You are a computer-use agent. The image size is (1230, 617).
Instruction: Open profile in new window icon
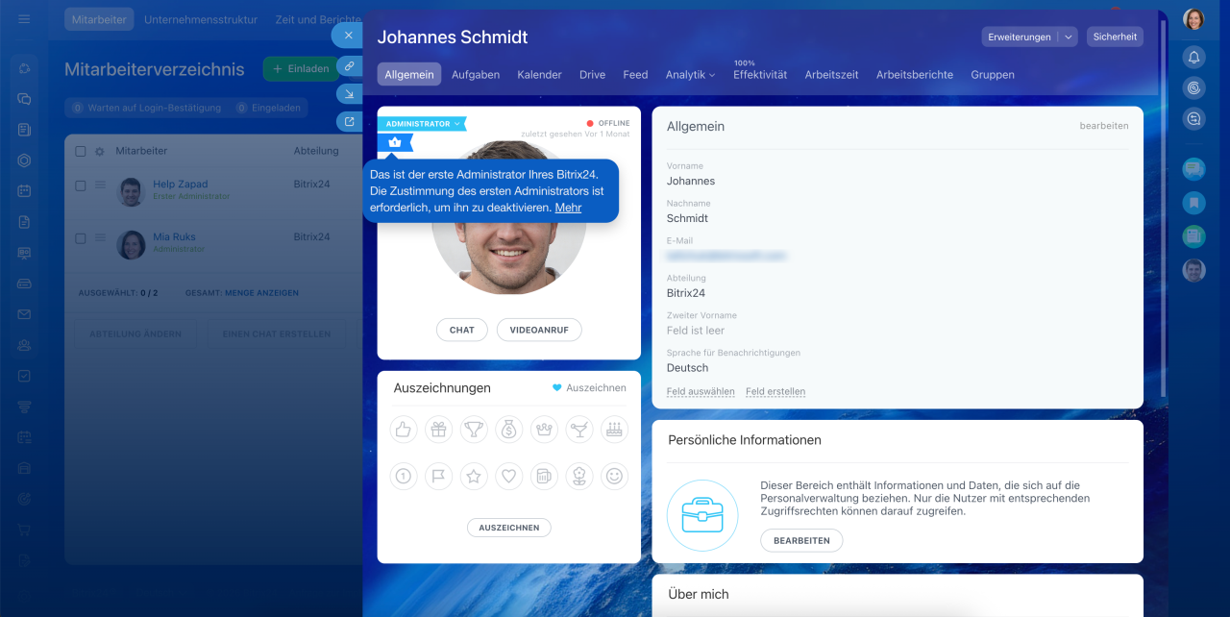point(349,121)
